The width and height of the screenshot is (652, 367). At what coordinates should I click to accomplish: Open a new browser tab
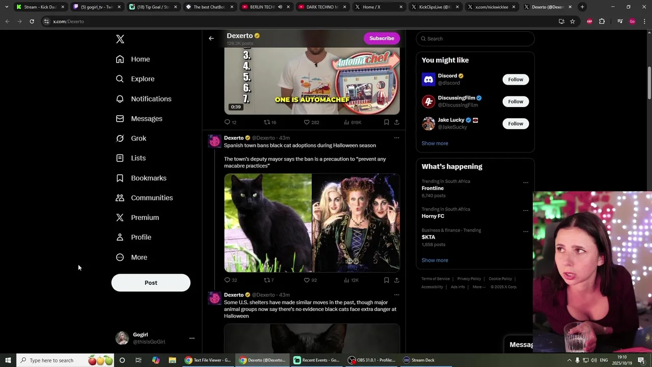coord(582,7)
